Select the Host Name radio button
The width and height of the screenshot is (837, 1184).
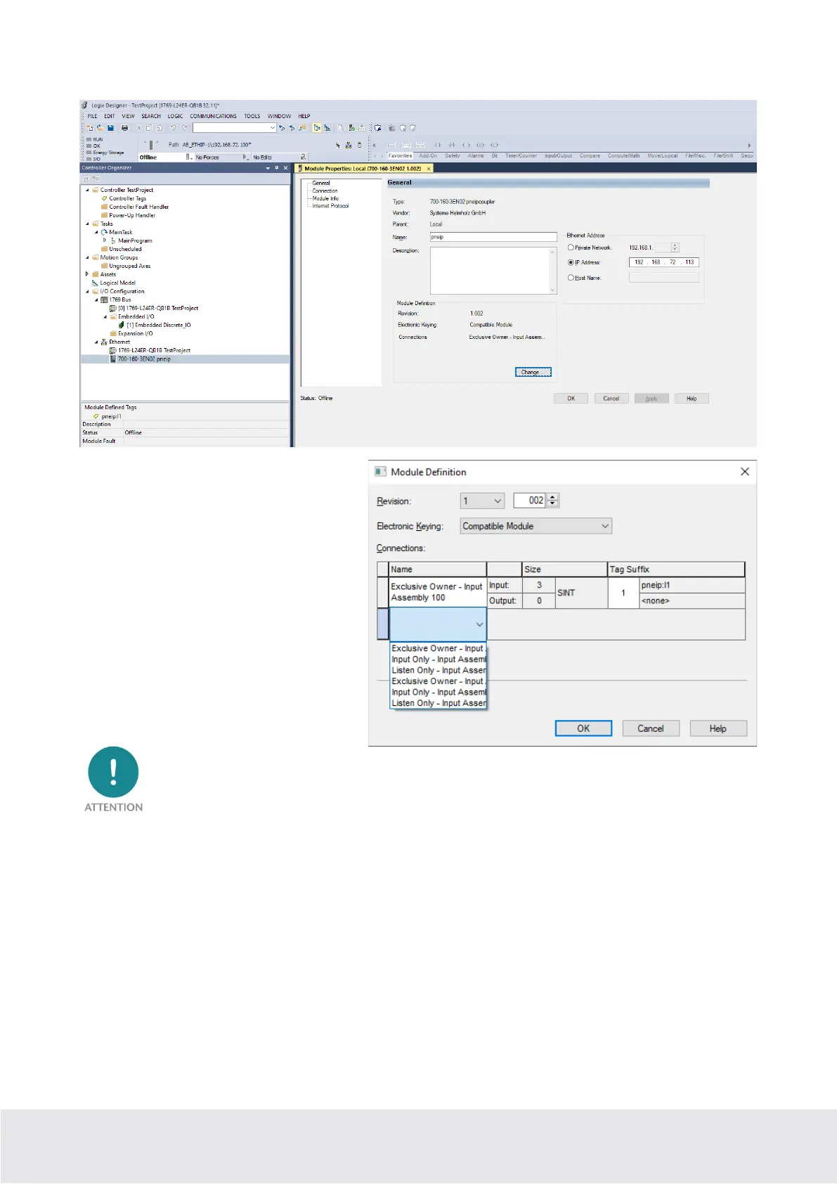tap(571, 278)
